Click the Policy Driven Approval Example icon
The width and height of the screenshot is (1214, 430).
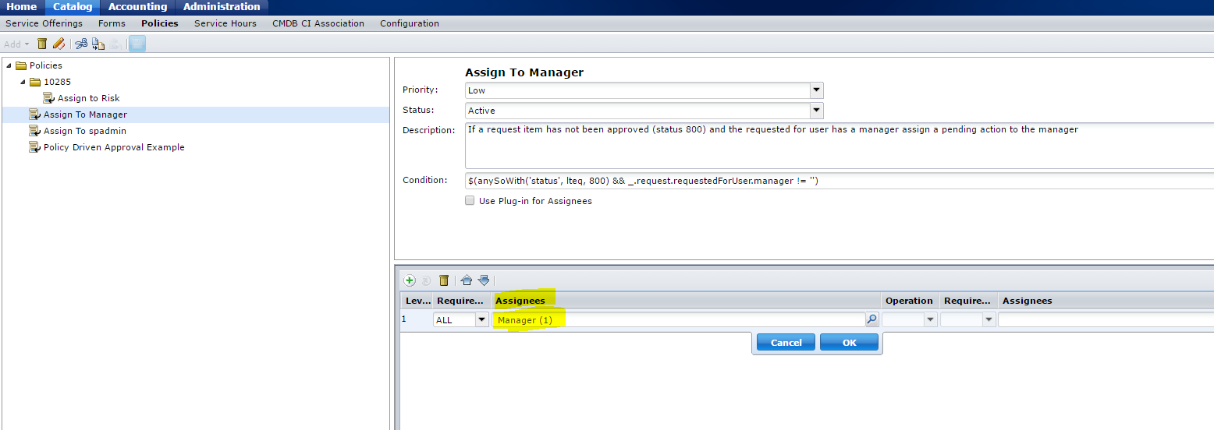tap(34, 147)
